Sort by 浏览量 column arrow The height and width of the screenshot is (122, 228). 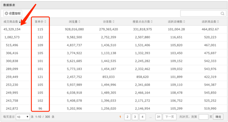point(80,21)
